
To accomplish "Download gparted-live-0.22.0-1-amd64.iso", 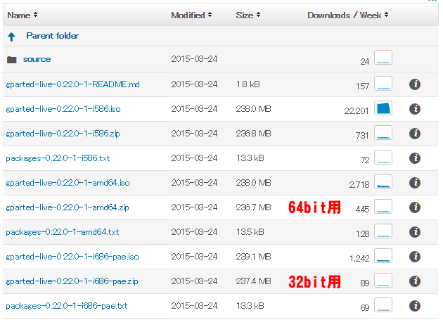I will (68, 183).
